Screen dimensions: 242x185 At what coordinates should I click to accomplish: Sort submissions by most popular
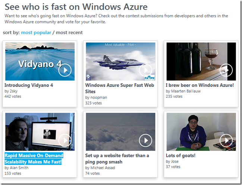click(36, 33)
